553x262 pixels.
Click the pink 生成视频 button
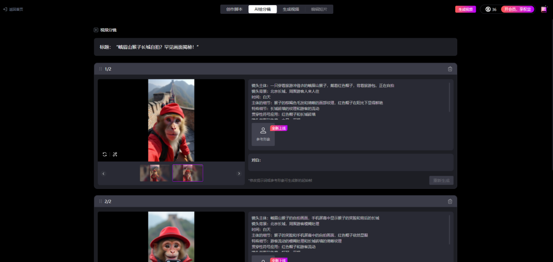tap(465, 10)
